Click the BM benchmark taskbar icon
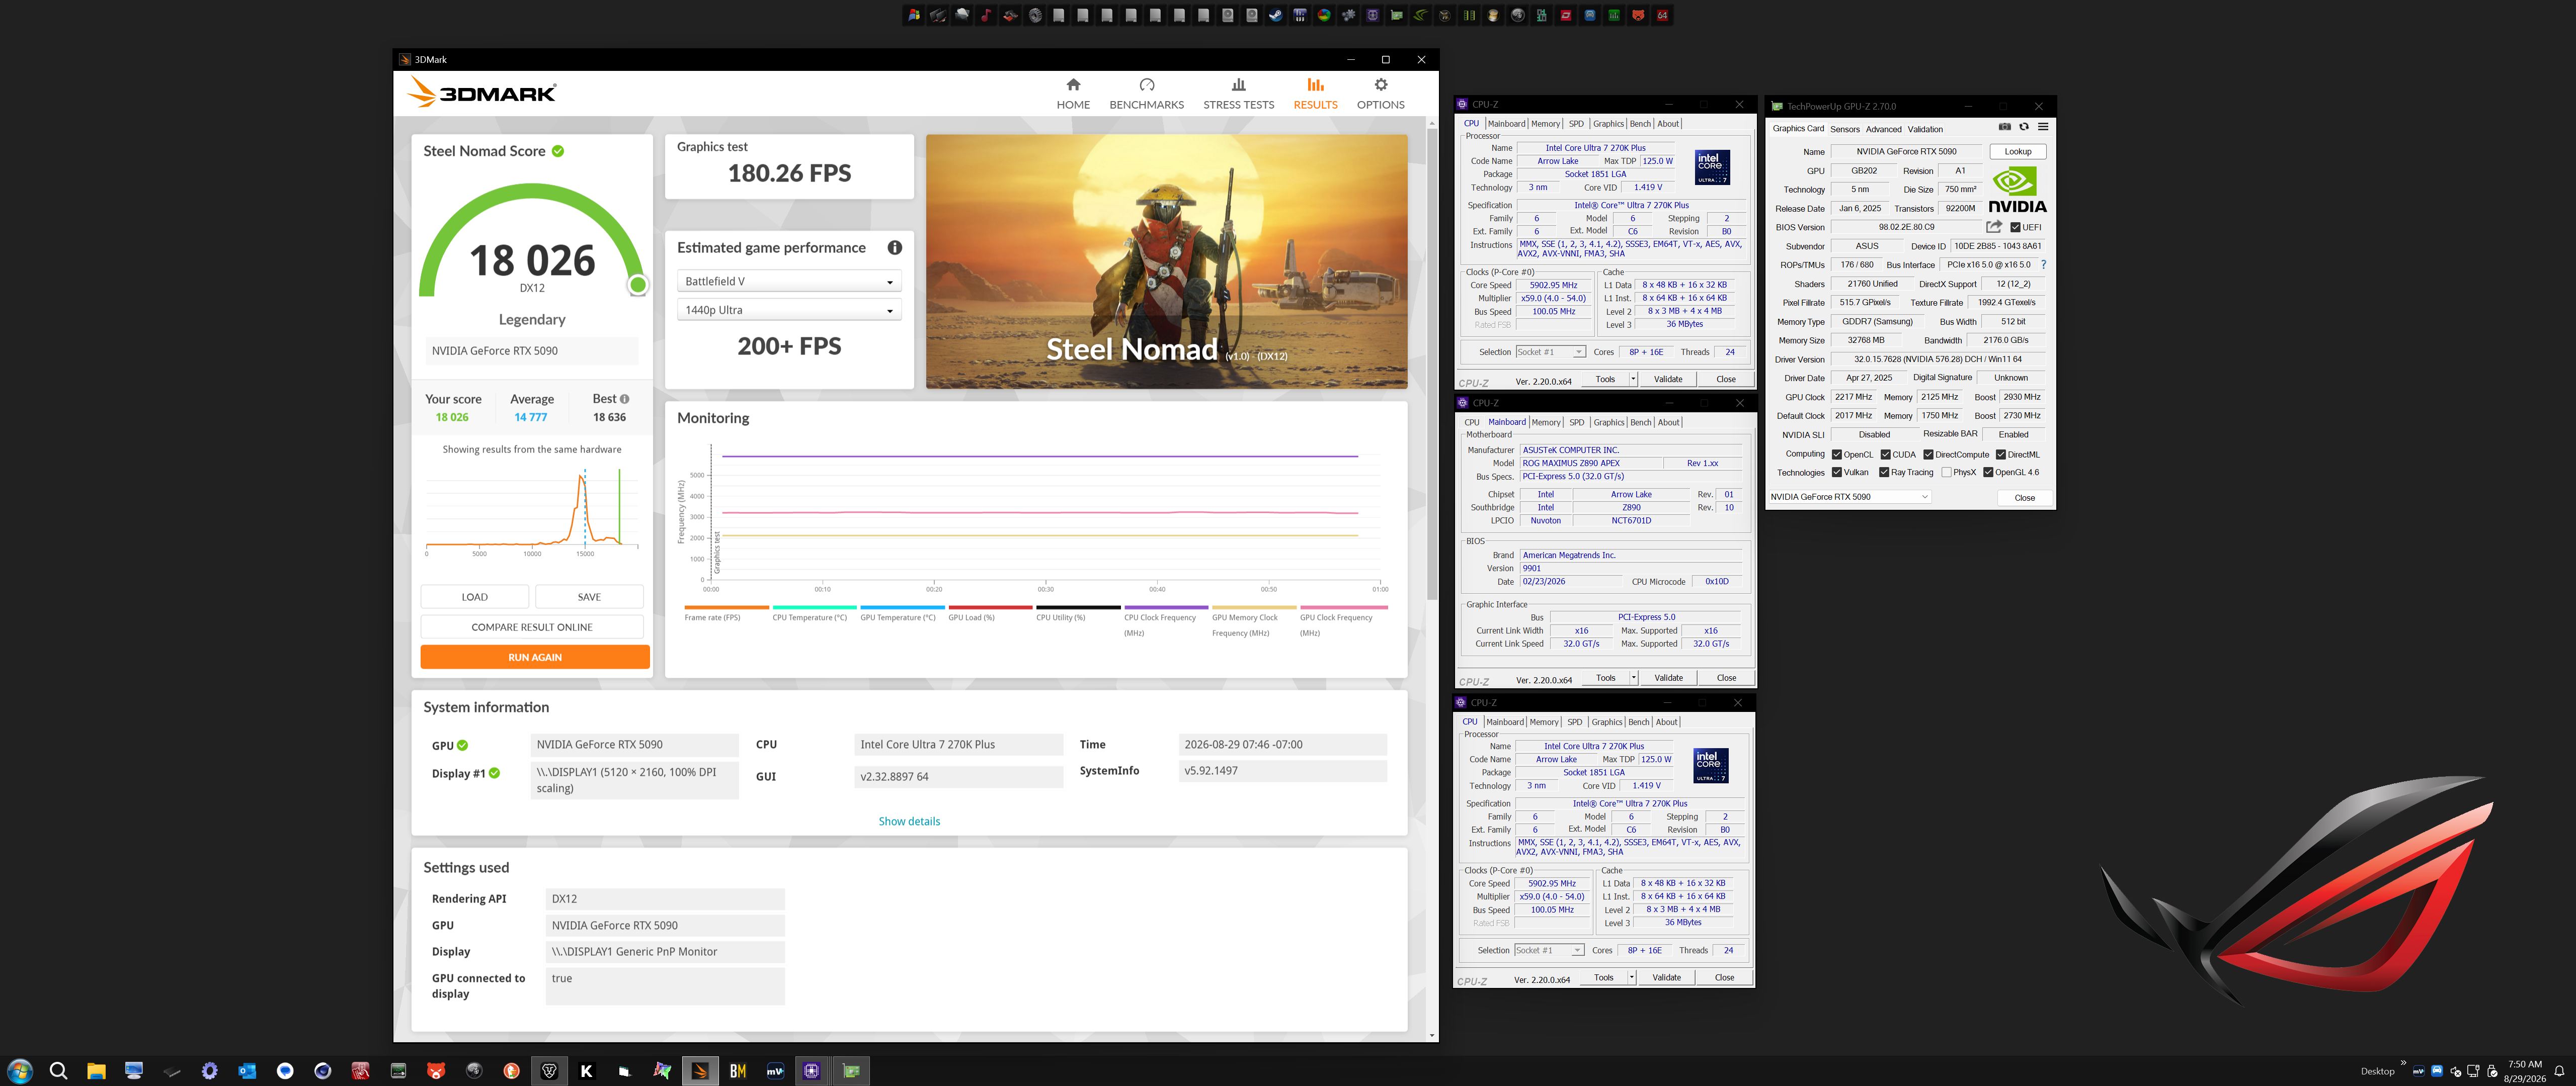 click(738, 1071)
